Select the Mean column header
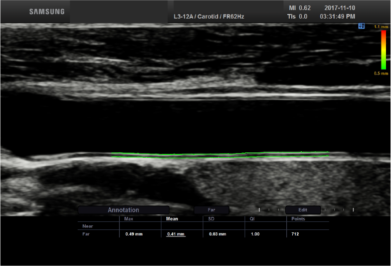 point(172,219)
